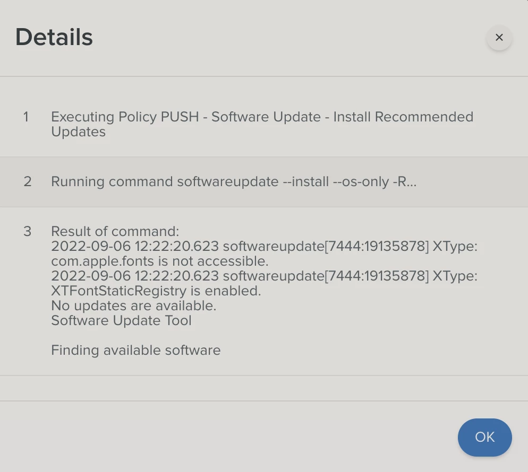Click 'Software Update Tool' line
This screenshot has height=472, width=528.
[121, 320]
